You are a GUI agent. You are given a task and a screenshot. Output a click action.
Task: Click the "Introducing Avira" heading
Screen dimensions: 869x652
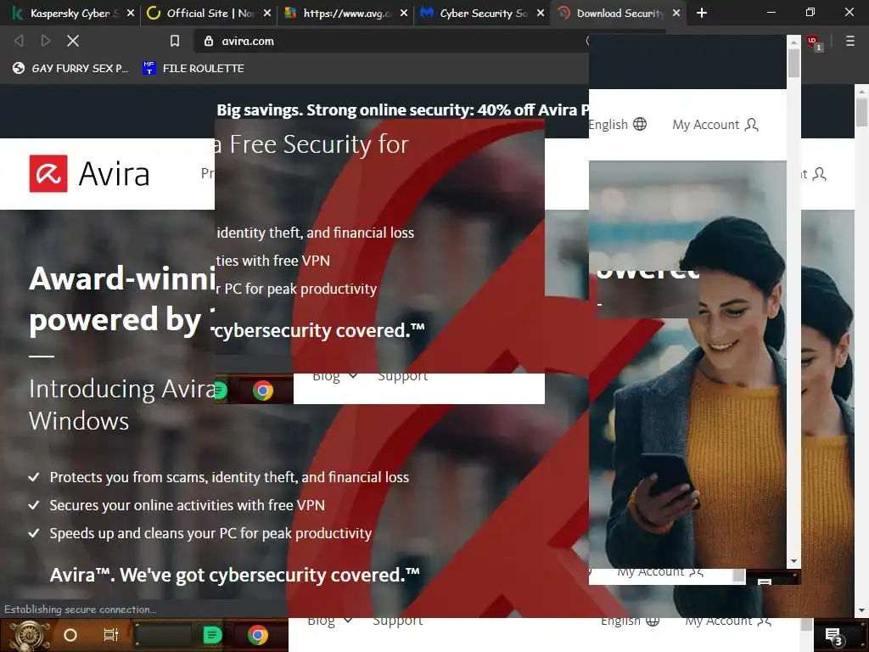pyautogui.click(x=122, y=389)
